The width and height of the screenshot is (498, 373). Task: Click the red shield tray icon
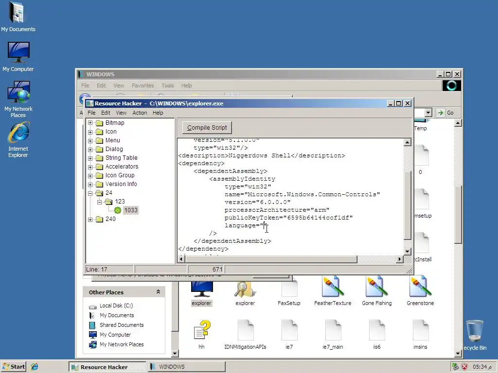click(464, 367)
